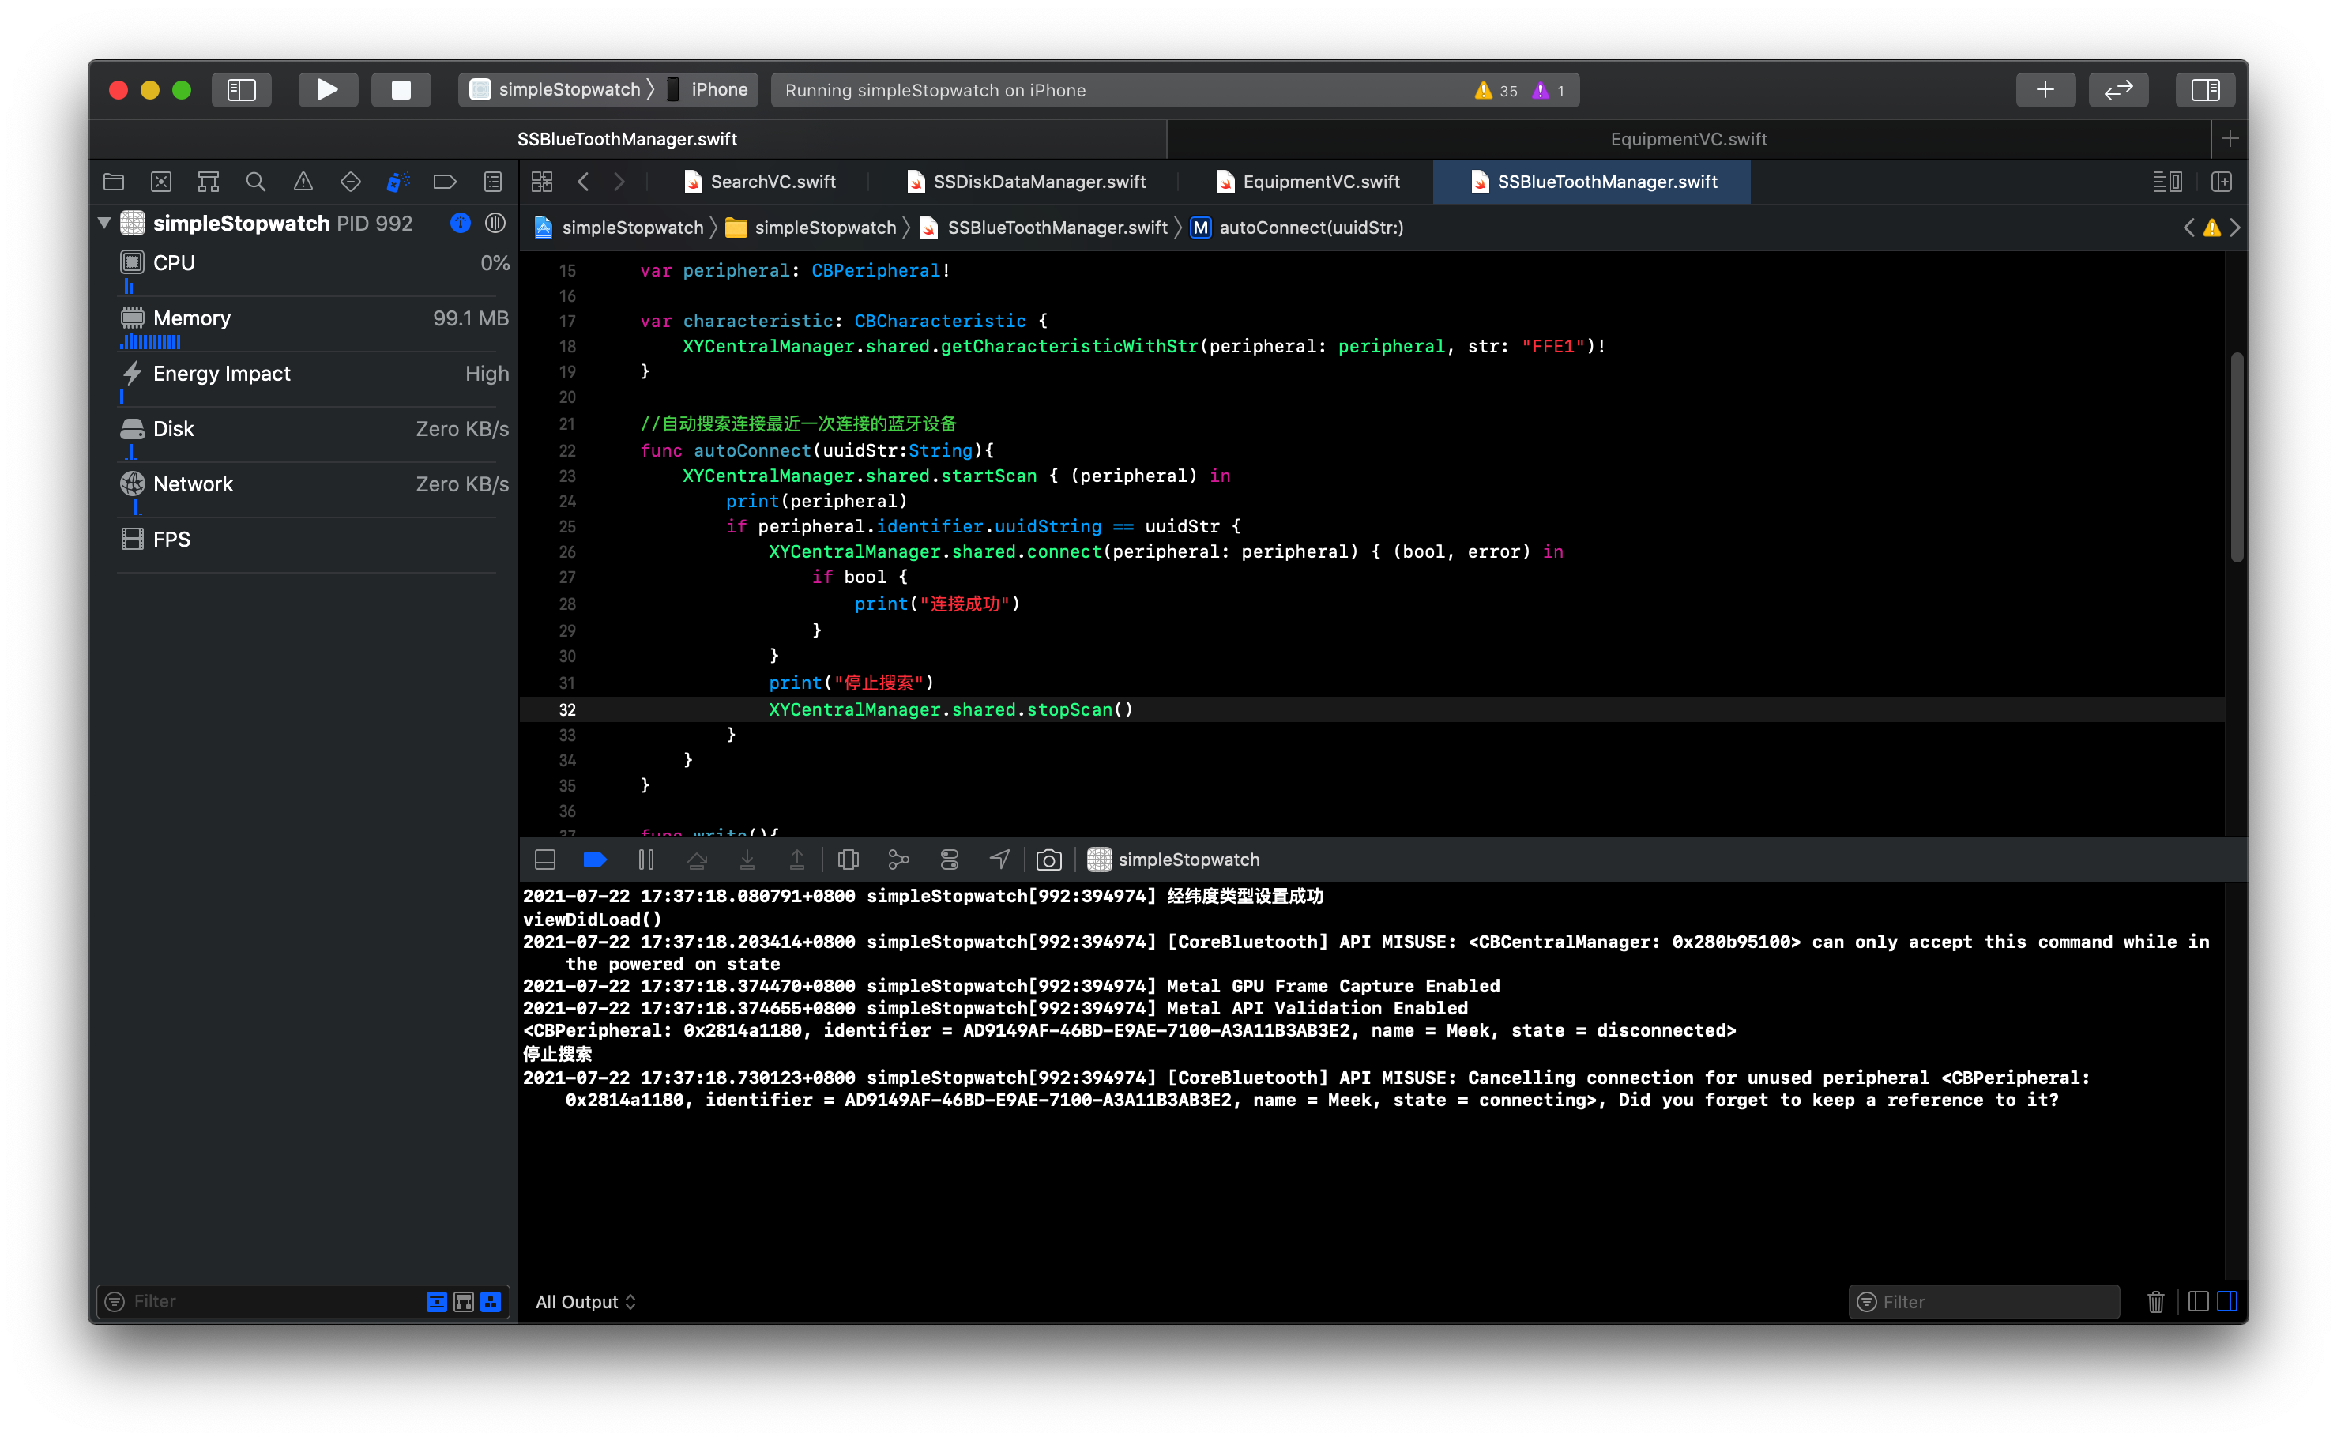Click the error badge showing 1 error
The height and width of the screenshot is (1441, 2337).
point(1551,90)
